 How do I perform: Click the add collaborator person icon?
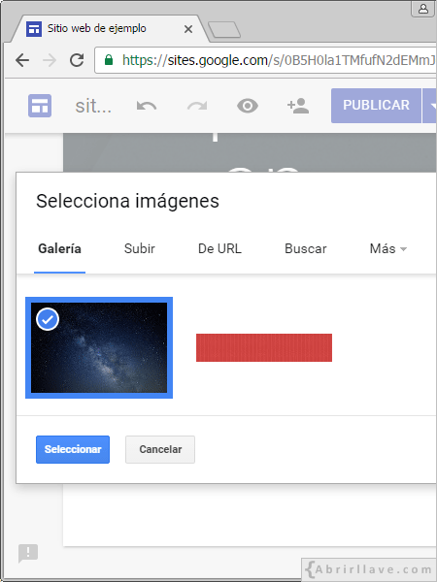click(x=298, y=106)
